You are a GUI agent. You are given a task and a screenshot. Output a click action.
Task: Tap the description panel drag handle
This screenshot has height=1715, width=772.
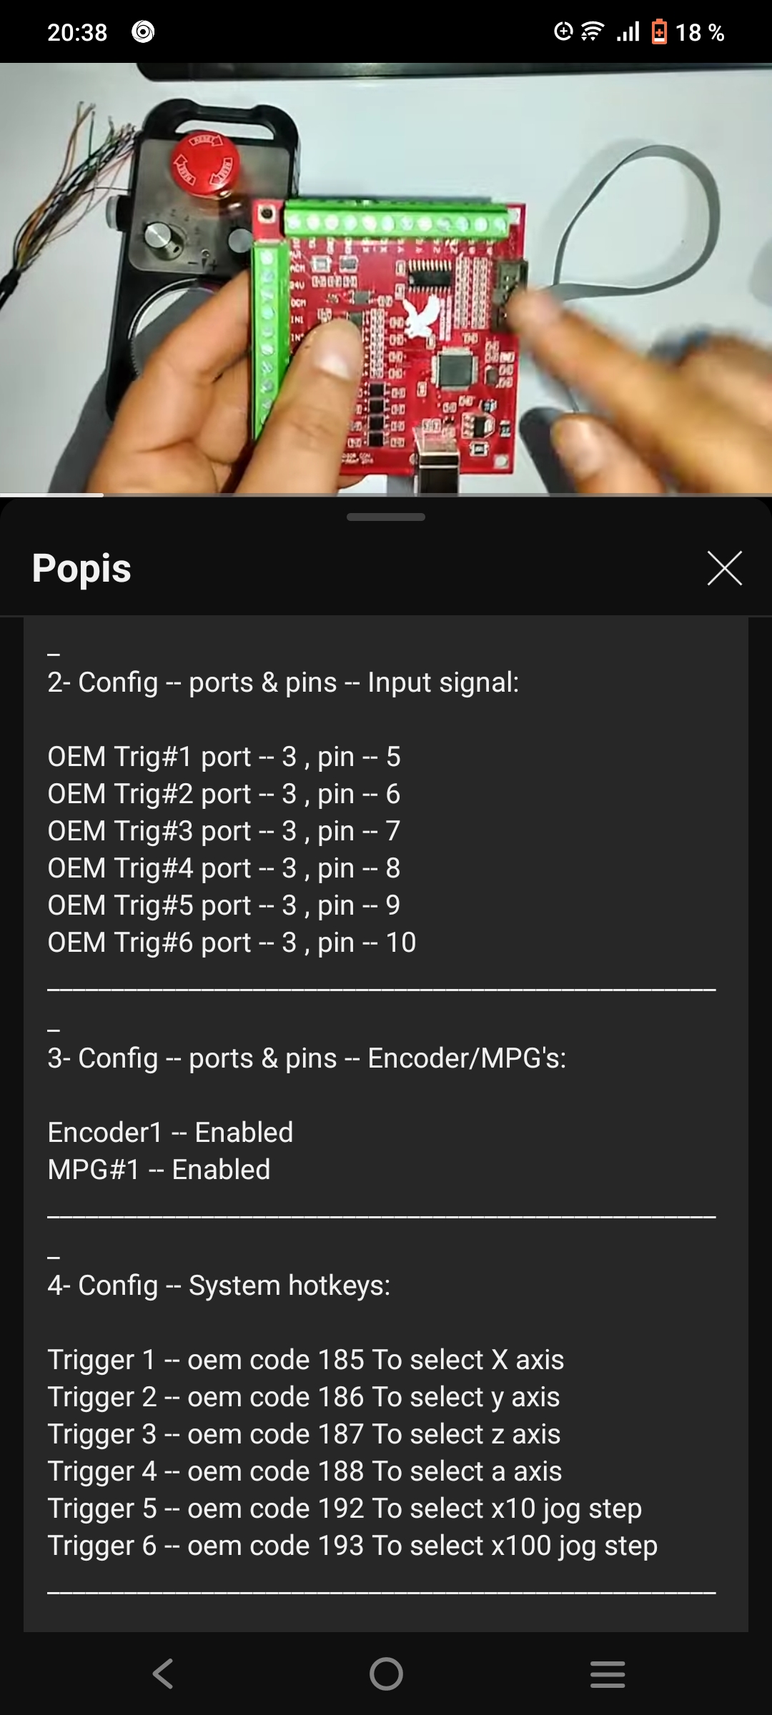tap(386, 517)
